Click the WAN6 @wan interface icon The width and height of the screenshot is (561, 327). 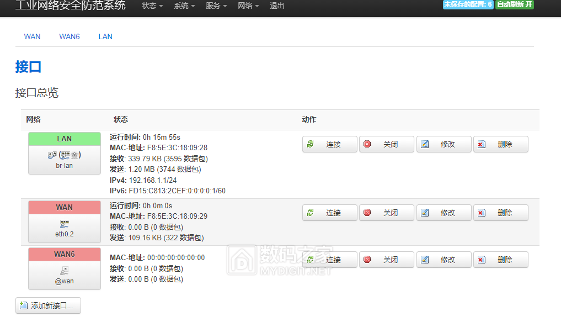pos(65,271)
